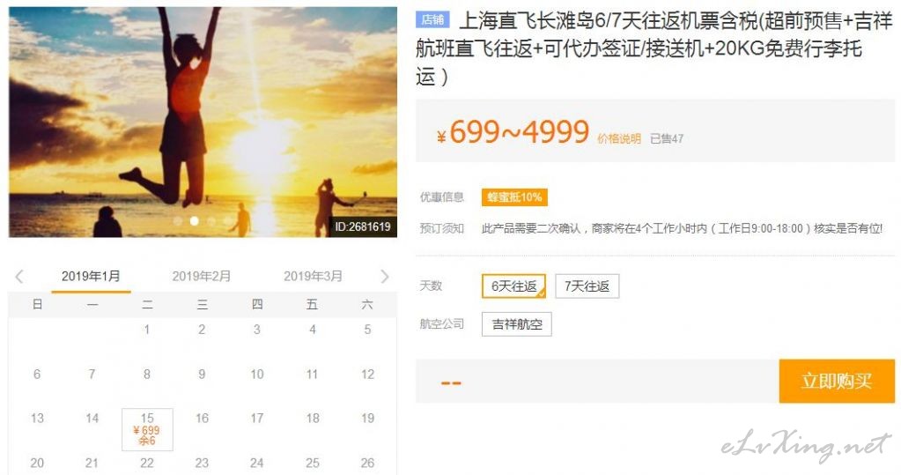Open the 价格说明 link

tap(619, 138)
